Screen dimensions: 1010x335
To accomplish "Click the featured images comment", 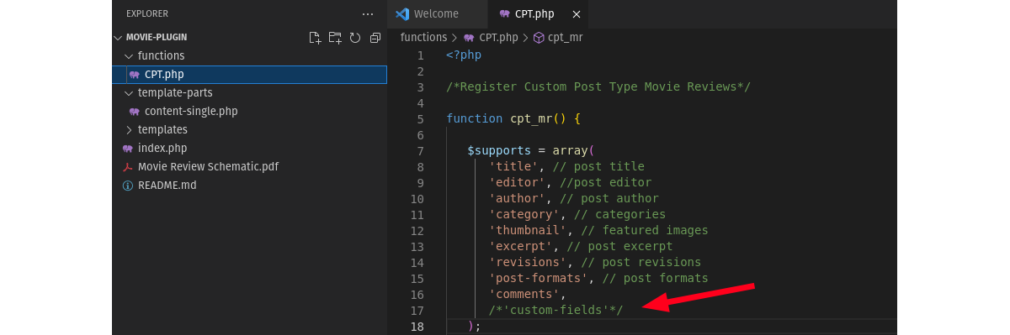I will (x=645, y=231).
